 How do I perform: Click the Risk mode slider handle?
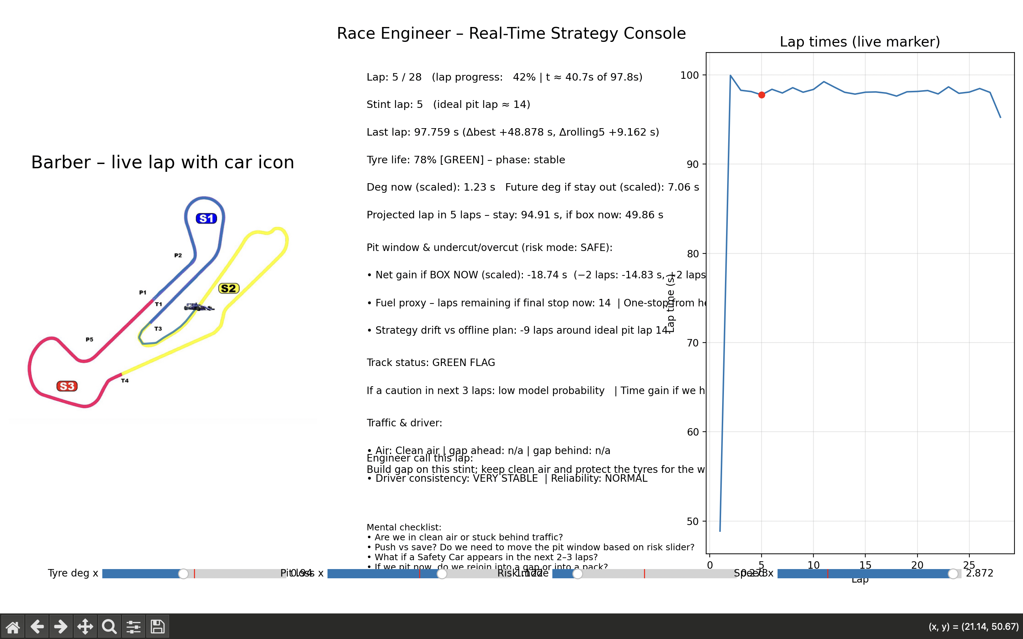coord(578,573)
